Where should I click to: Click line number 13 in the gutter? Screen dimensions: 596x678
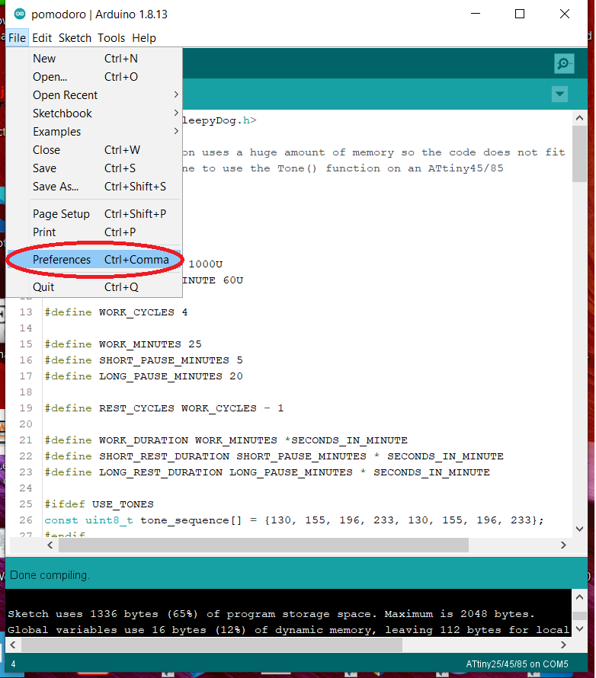(26, 312)
